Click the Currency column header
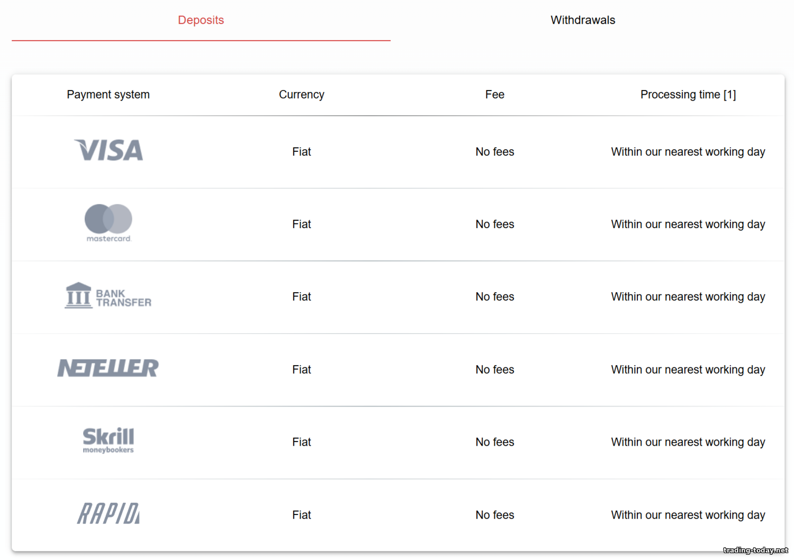 pyautogui.click(x=301, y=95)
